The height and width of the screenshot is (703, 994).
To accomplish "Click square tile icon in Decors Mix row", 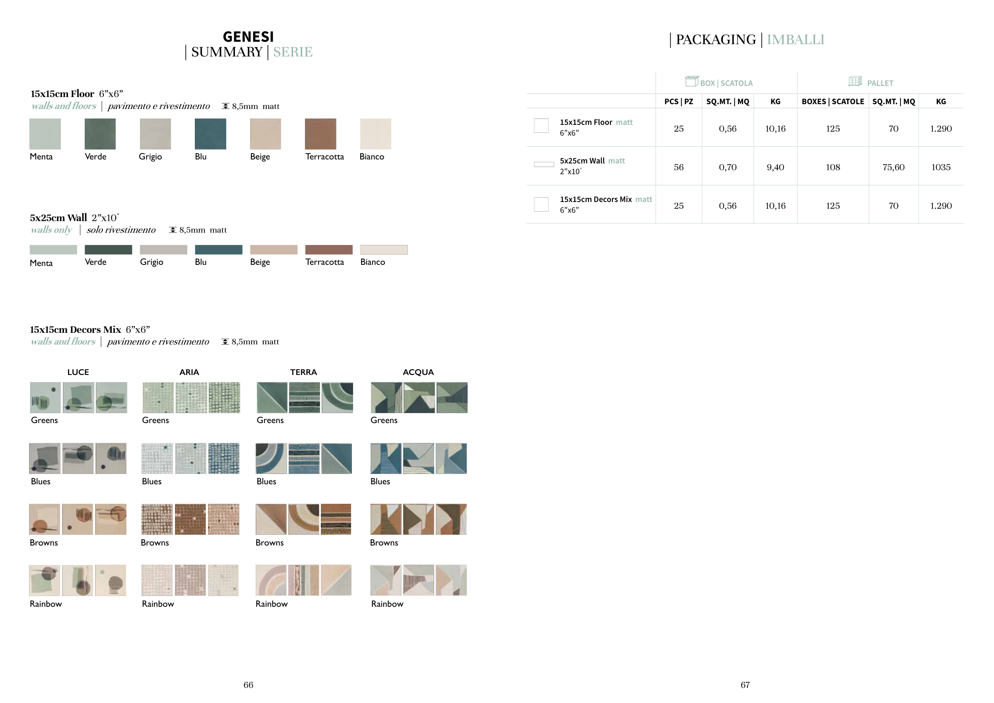I will (x=541, y=204).
